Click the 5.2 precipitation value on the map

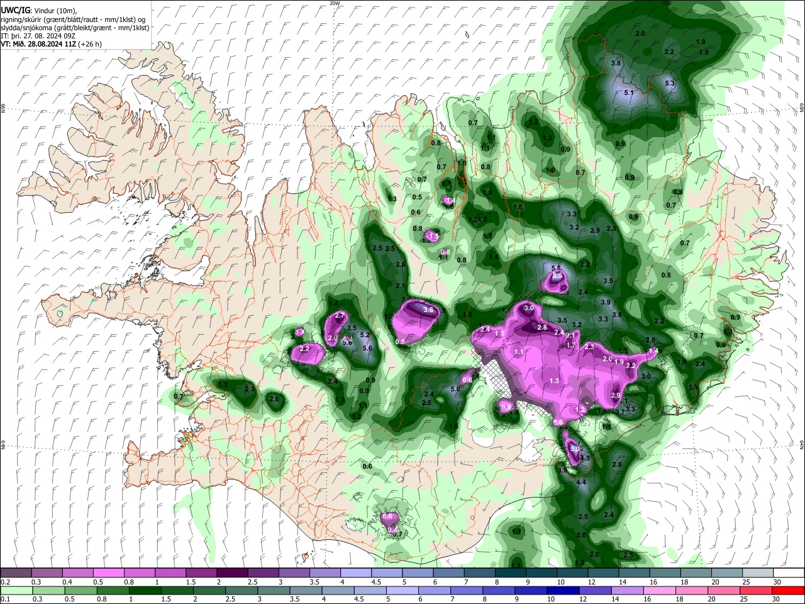click(x=365, y=335)
